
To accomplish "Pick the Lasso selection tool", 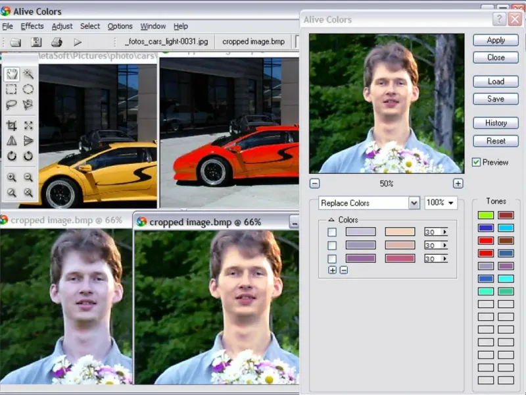I will click(12, 105).
